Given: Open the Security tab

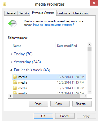Looking at the screenshot, I should click(24, 13).
